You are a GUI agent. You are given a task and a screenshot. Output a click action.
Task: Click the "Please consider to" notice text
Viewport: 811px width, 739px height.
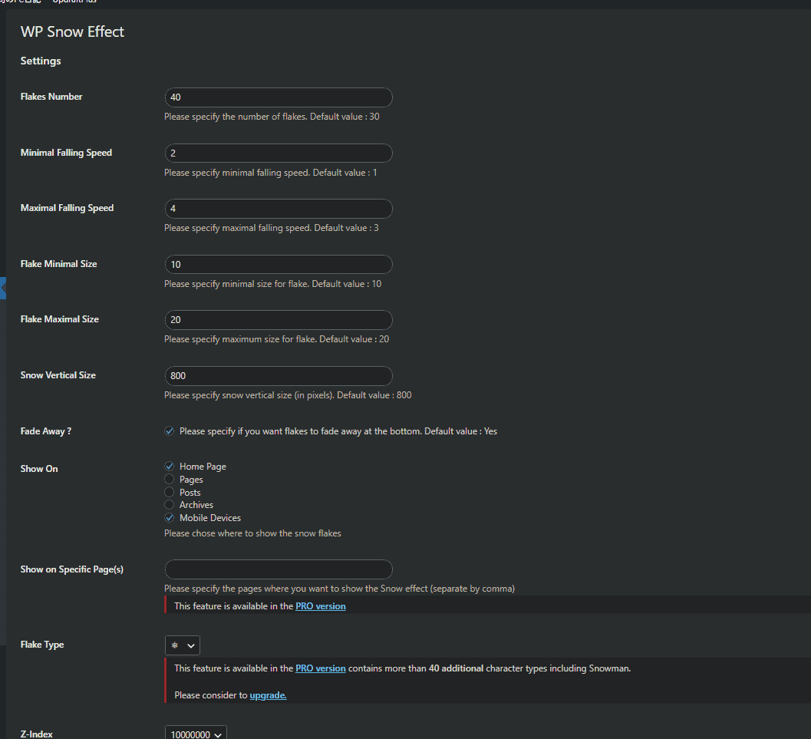click(x=211, y=695)
